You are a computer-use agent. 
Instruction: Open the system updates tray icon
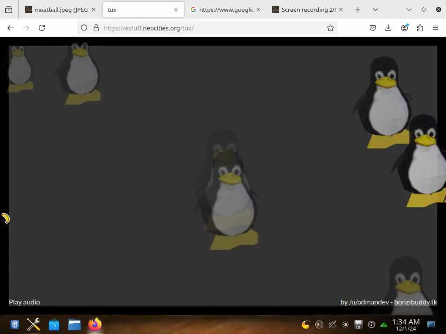click(x=371, y=324)
